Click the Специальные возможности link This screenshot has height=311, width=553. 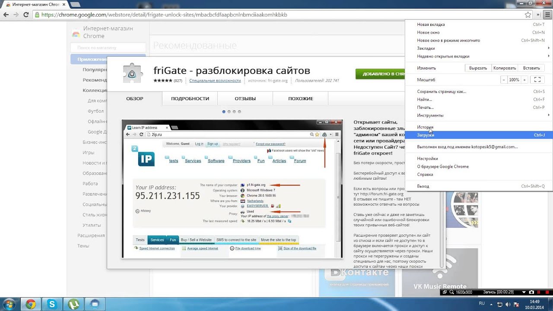click(215, 81)
